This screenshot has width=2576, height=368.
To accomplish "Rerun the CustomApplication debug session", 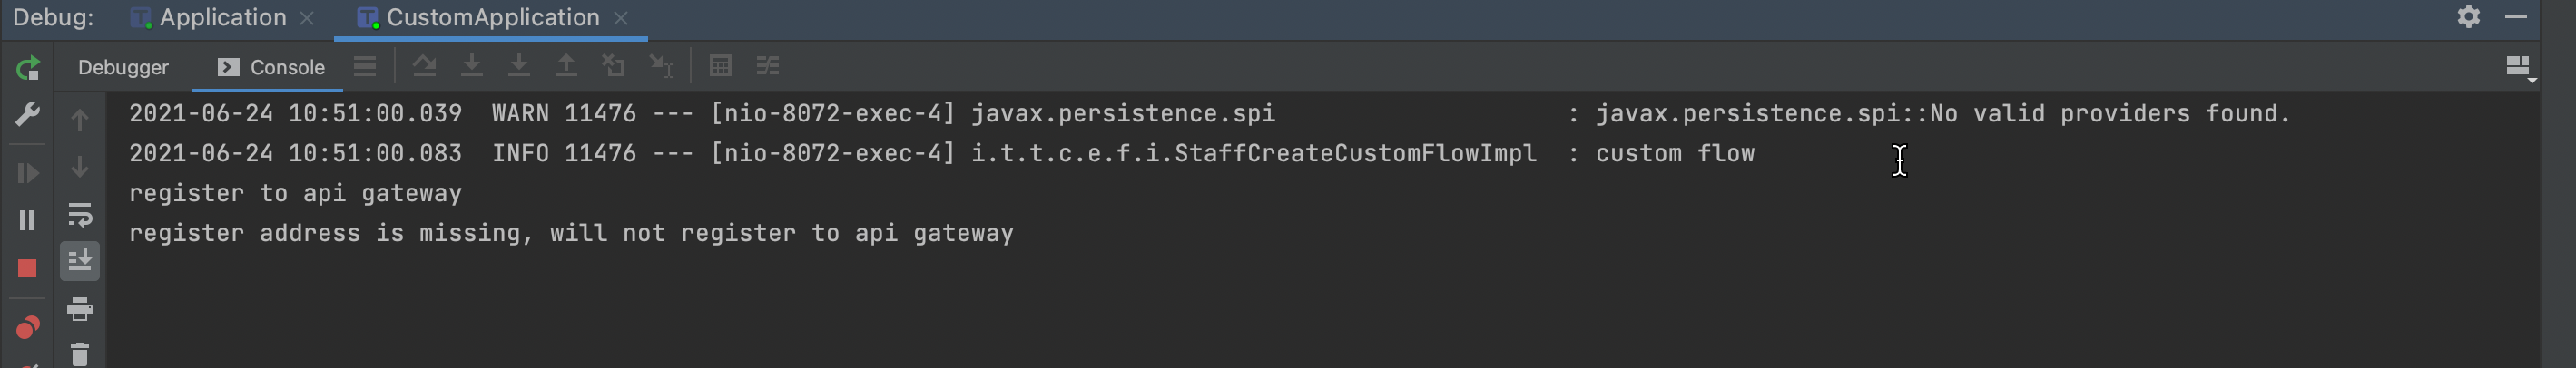I will tap(28, 68).
